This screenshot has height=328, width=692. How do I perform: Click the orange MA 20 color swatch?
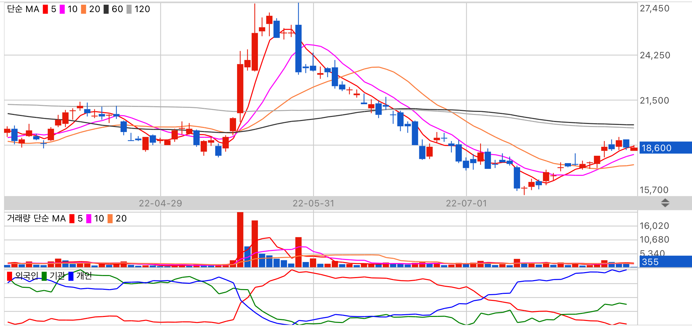84,9
